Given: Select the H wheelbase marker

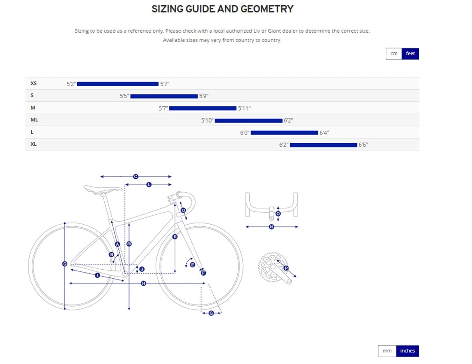Looking at the screenshot, I should point(143,283).
